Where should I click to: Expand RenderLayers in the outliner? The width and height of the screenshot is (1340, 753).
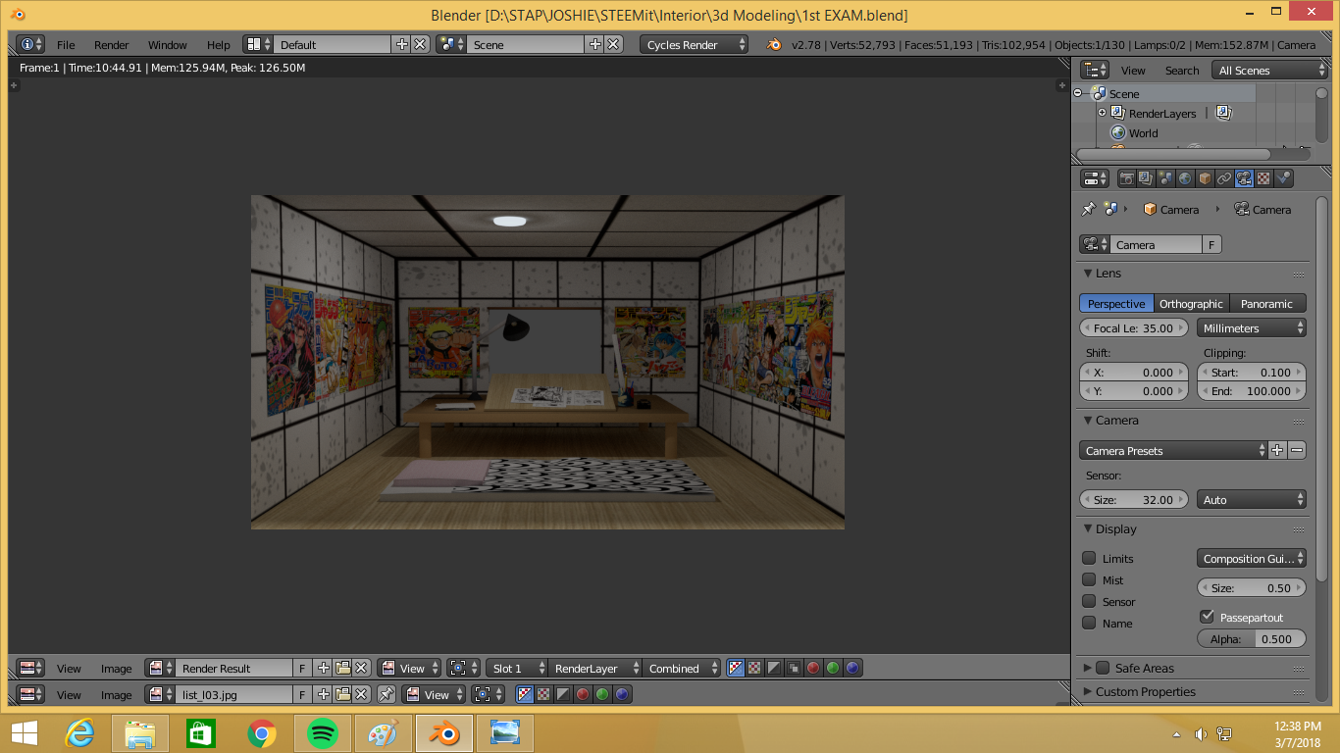(1102, 113)
